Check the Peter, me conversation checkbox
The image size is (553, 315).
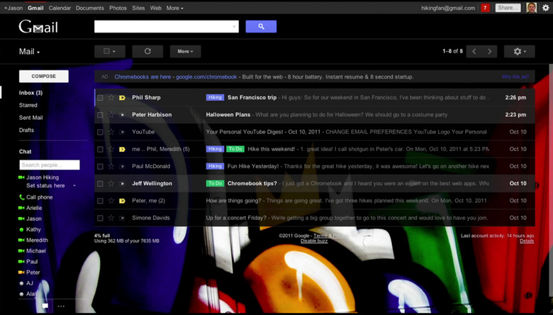tap(100, 201)
